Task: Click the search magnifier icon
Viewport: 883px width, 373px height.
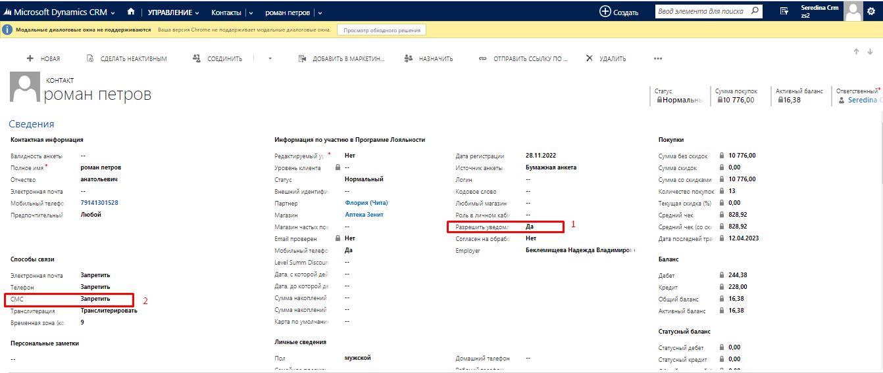Action: tap(755, 11)
